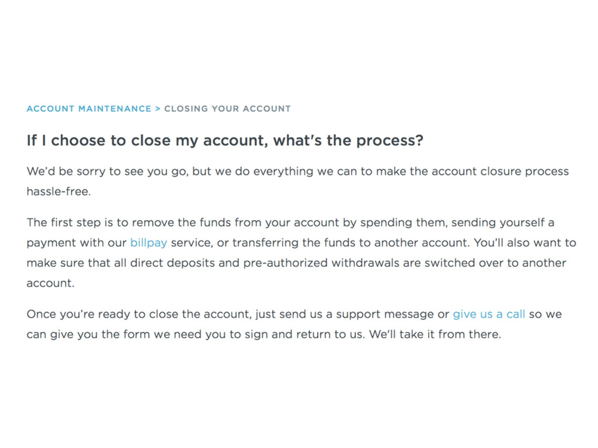Click the phrase "account closure process"

click(x=500, y=171)
